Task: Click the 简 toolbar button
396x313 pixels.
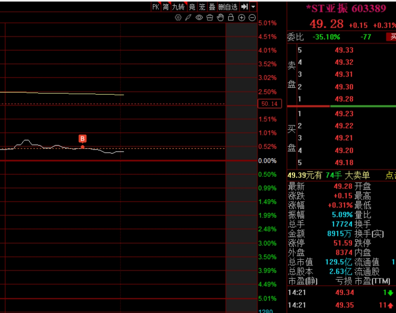Action: tap(166, 7)
